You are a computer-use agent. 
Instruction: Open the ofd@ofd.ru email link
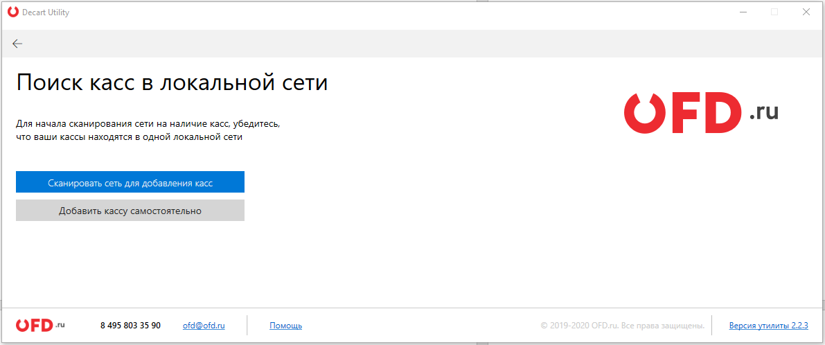click(204, 326)
